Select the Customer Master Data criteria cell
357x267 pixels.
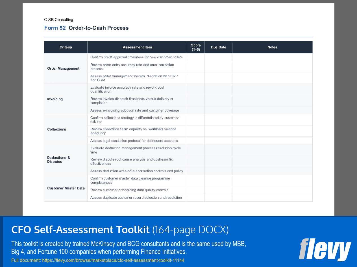pos(66,188)
